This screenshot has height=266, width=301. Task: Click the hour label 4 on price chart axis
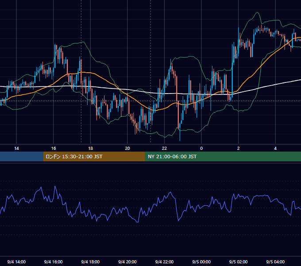pyautogui.click(x=275, y=149)
